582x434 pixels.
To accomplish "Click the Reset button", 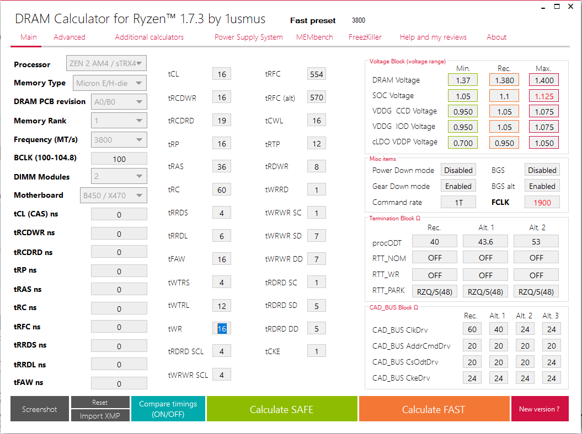I will pos(100,402).
